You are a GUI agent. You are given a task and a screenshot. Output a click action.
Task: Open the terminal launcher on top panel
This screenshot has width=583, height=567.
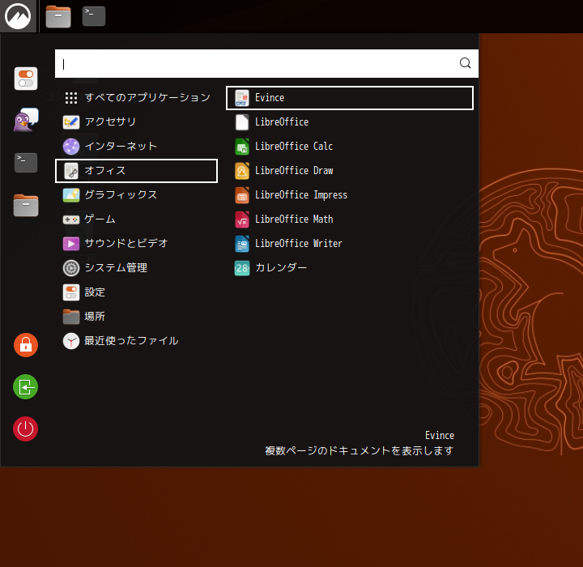click(94, 16)
